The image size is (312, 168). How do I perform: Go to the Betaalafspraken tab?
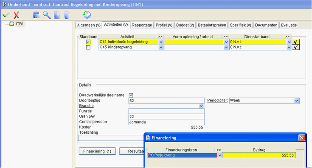click(212, 25)
